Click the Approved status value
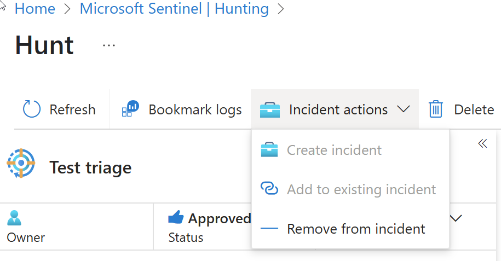Image resolution: width=501 pixels, height=261 pixels. [x=219, y=218]
